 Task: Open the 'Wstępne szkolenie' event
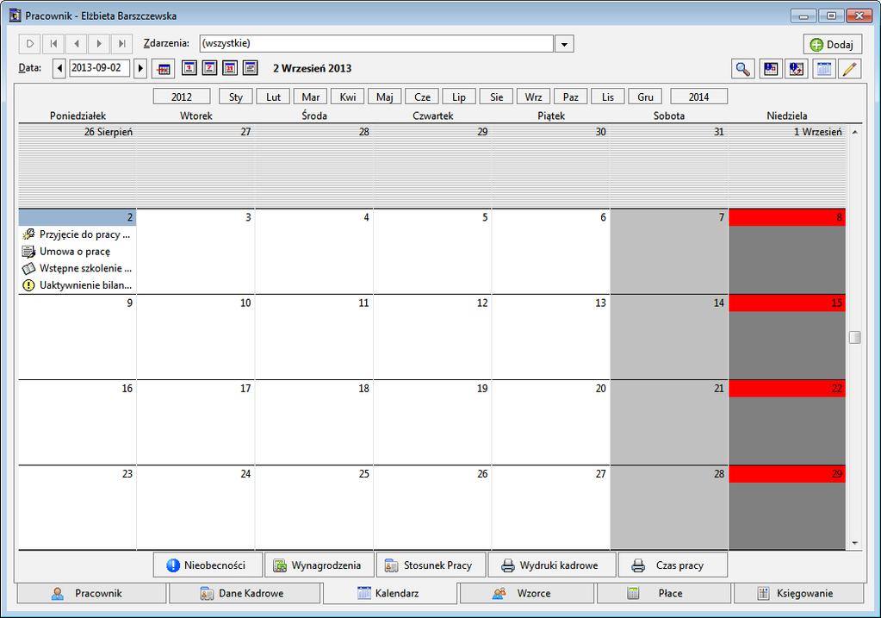click(77, 268)
